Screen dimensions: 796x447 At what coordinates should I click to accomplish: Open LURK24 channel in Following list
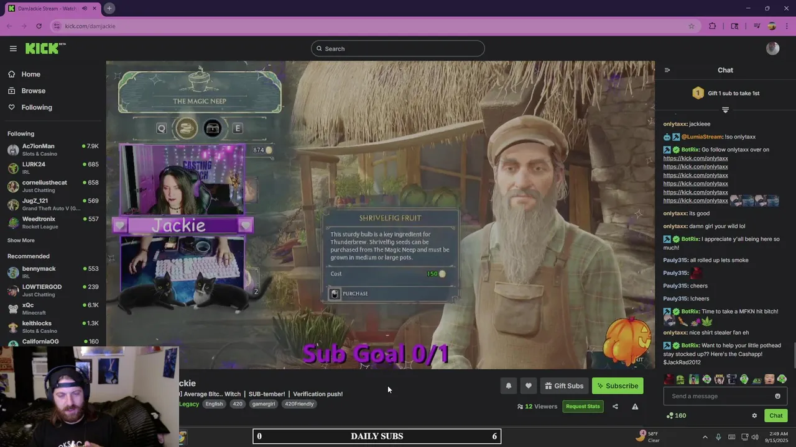coord(53,168)
